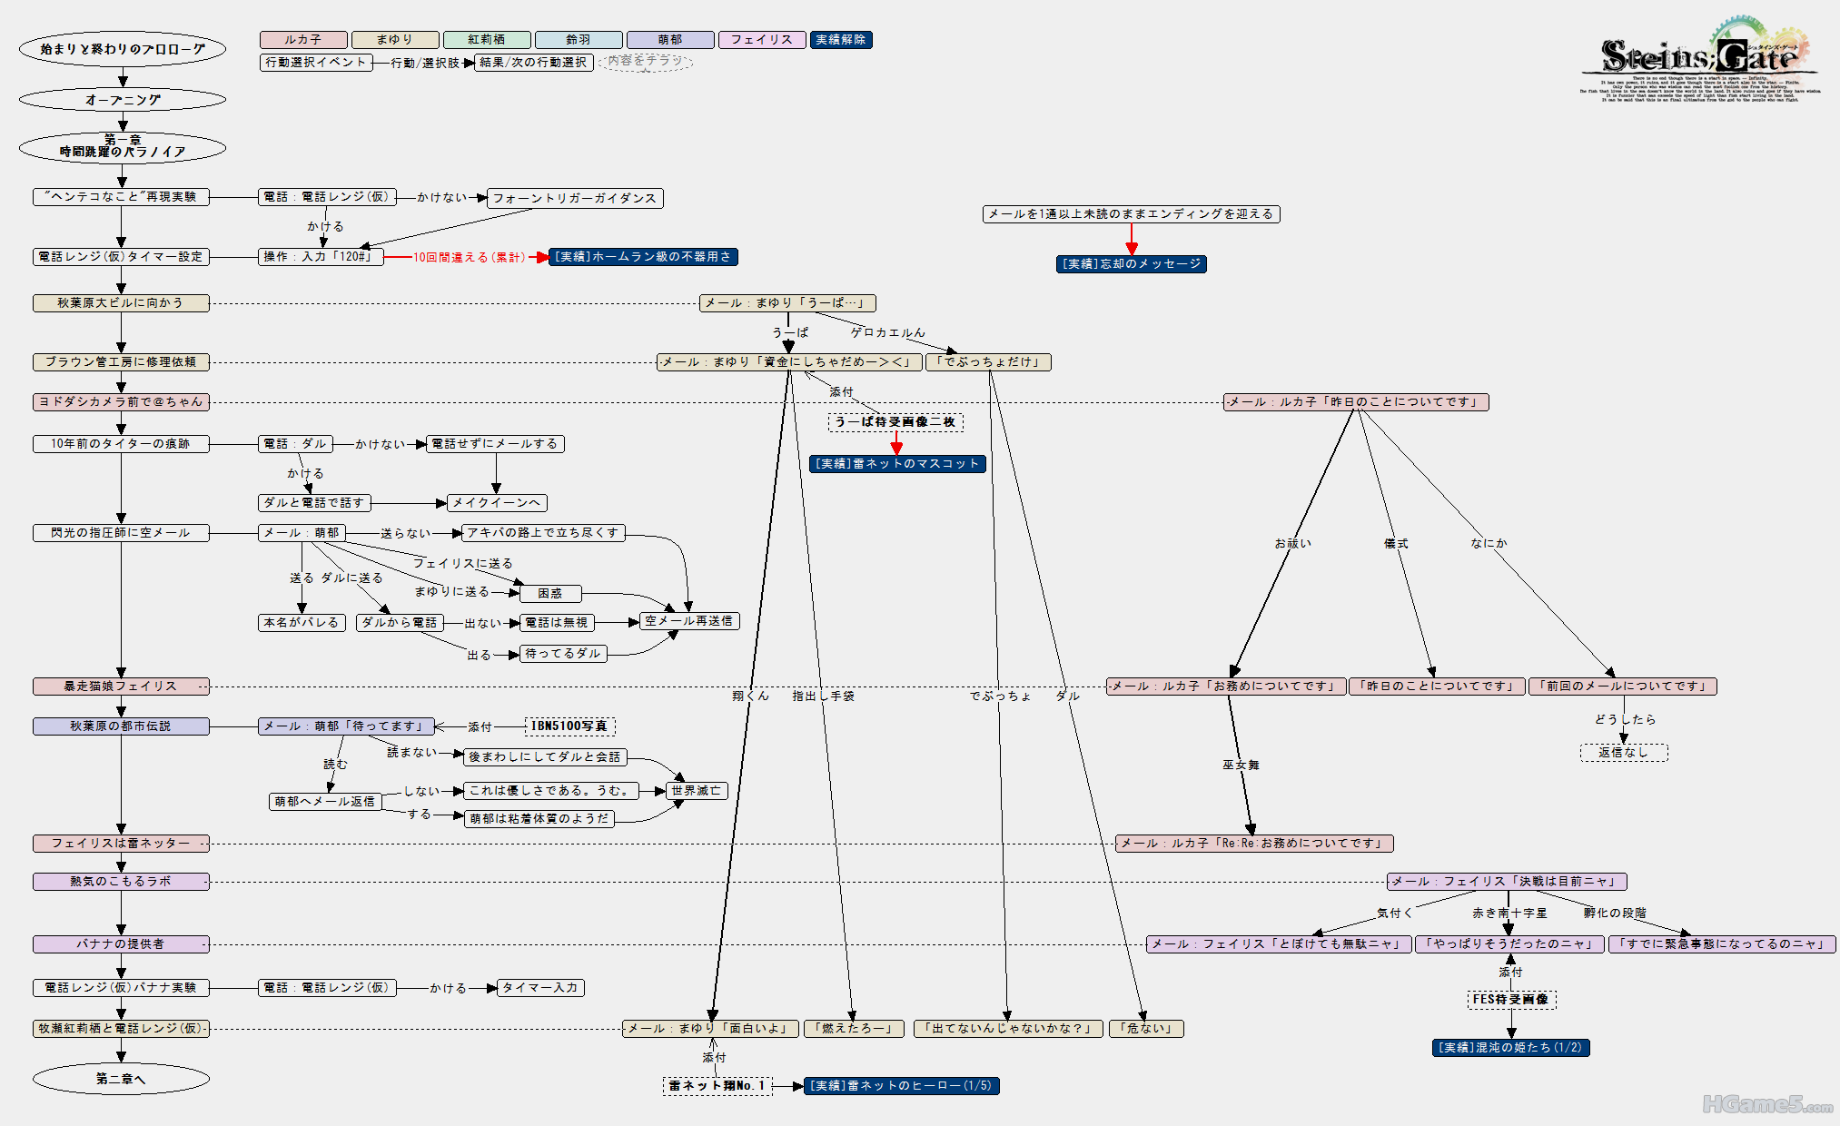Image resolution: width=1840 pixels, height=1126 pixels.
Task: Click the 世界滅亡 result box
Action: (x=697, y=791)
